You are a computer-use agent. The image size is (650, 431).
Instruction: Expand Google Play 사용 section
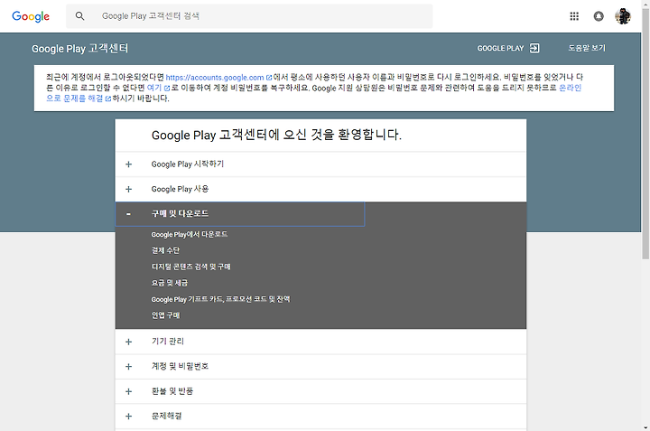[320, 189]
